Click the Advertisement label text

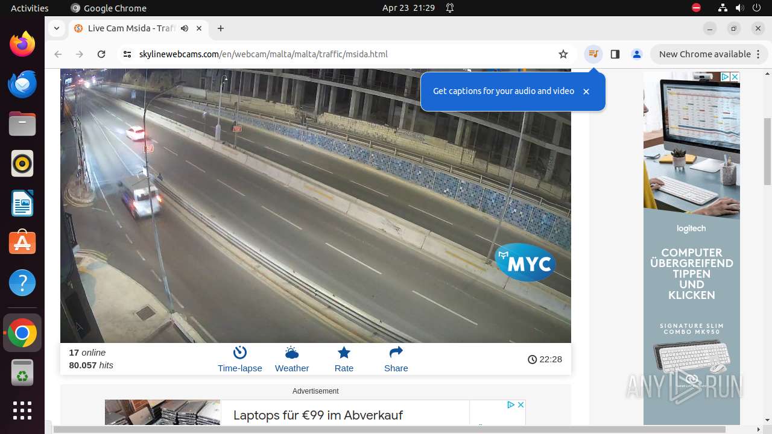point(315,391)
